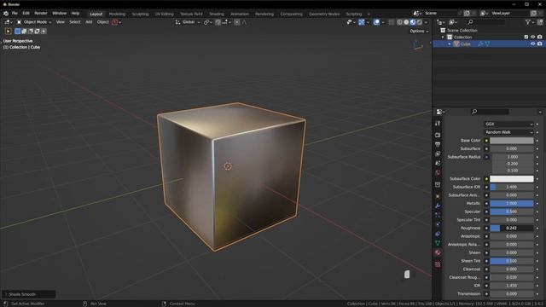Open outliner display mode menu

pos(453,22)
